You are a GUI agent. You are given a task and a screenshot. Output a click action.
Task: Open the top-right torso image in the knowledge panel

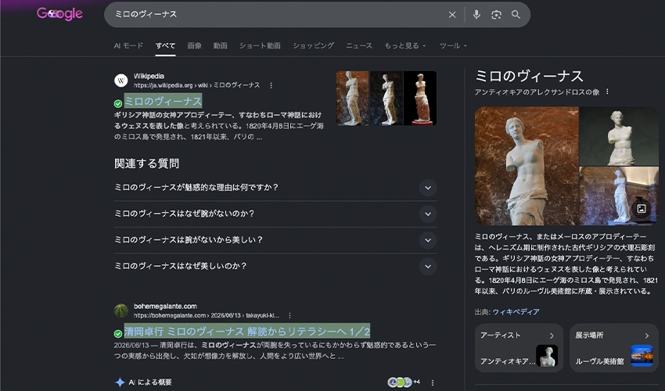tap(619, 136)
